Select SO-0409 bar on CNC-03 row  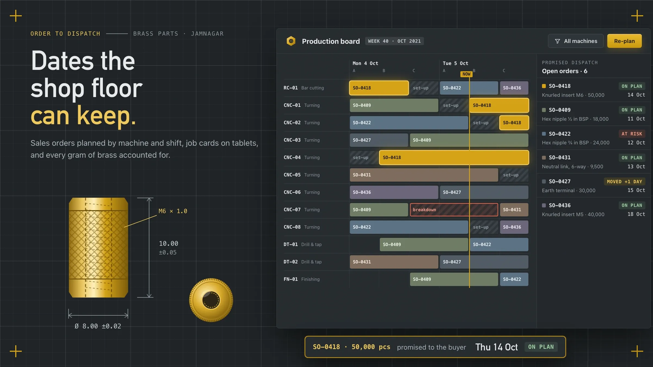pos(469,140)
